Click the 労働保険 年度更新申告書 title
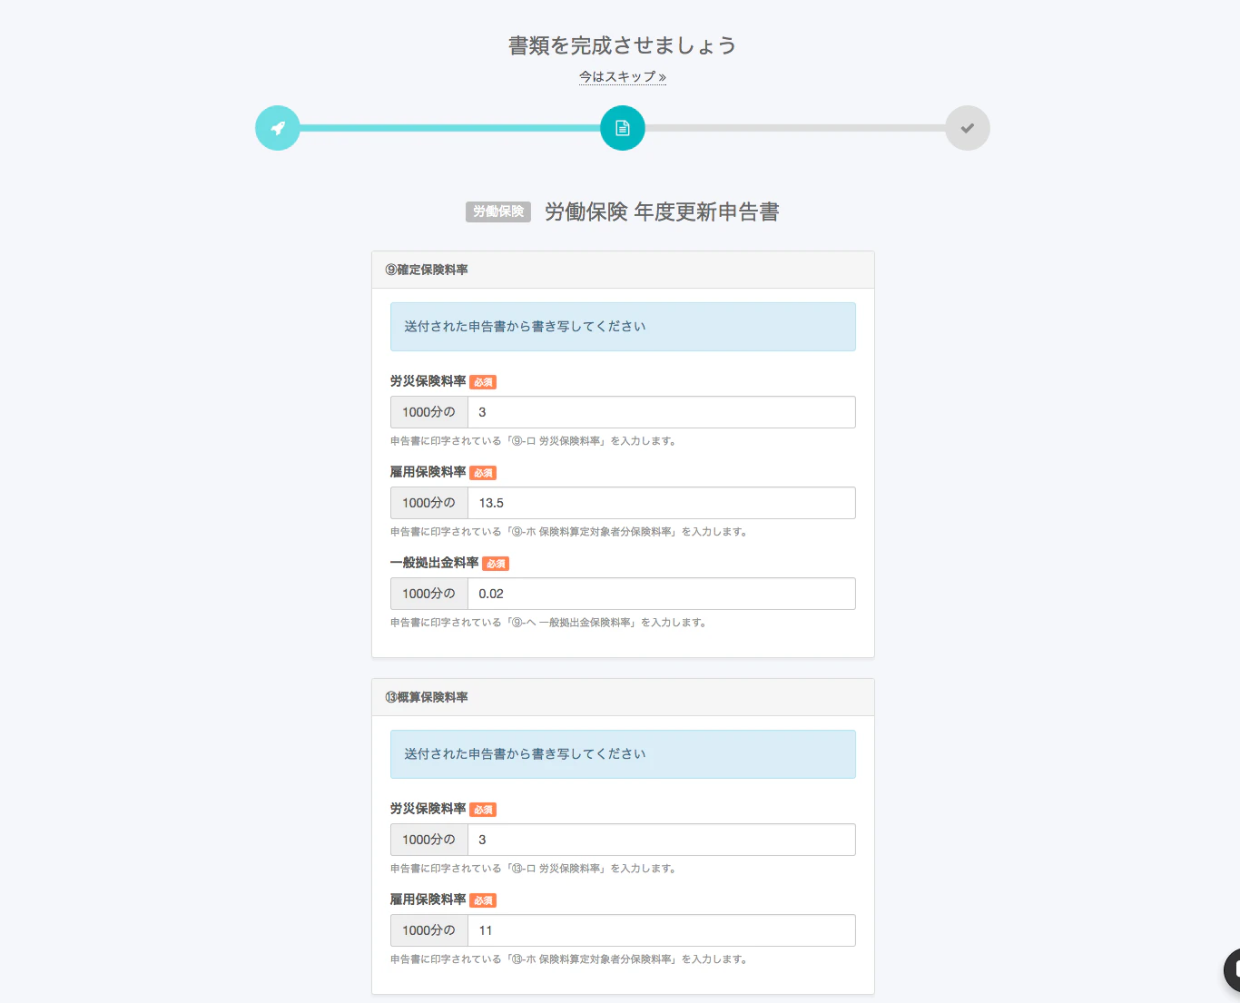Screen dimensions: 1240x1003 tap(662, 211)
